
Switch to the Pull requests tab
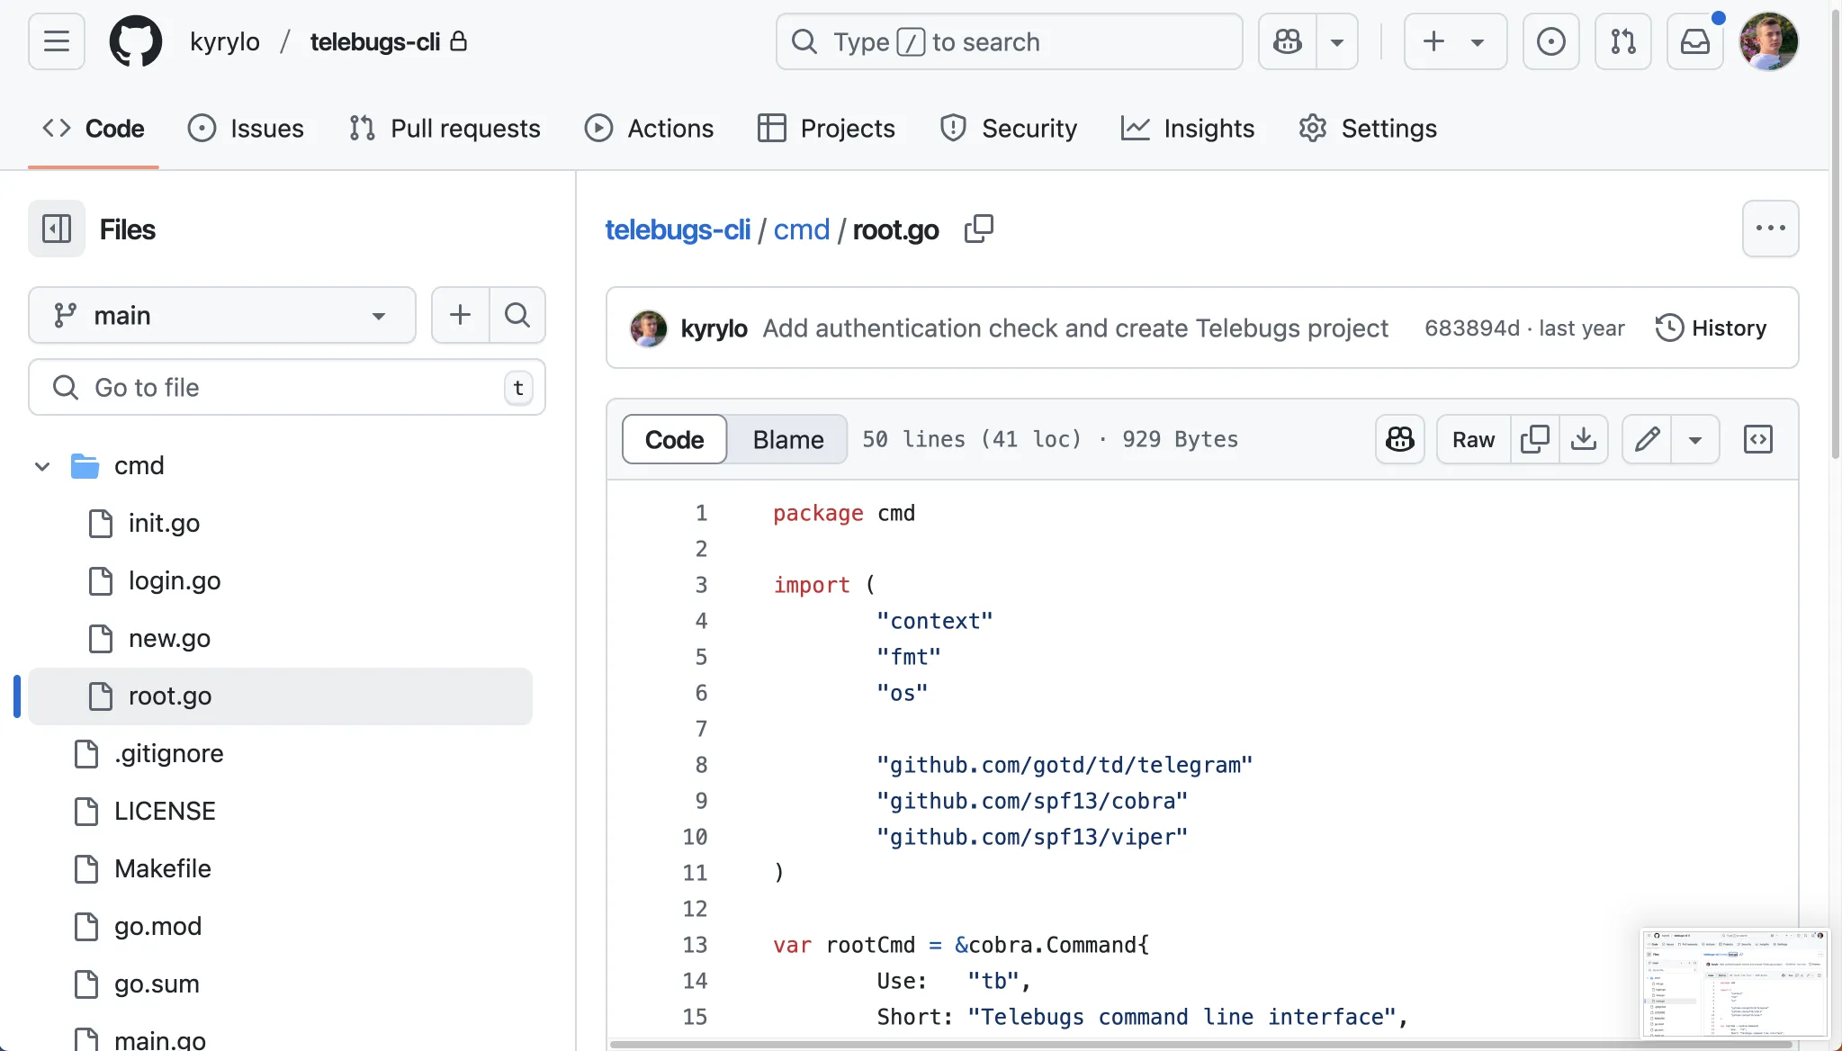(x=445, y=129)
